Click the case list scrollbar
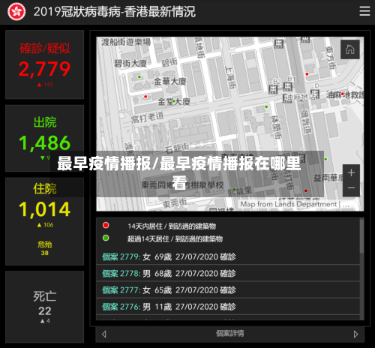 [361, 236]
